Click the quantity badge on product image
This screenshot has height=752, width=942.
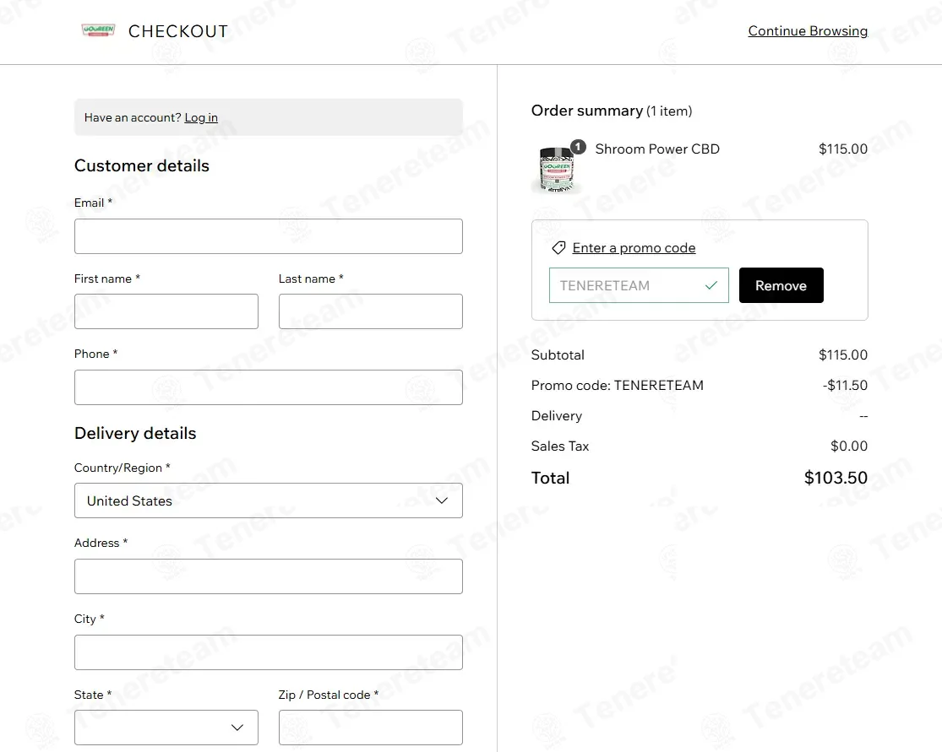coord(578,147)
